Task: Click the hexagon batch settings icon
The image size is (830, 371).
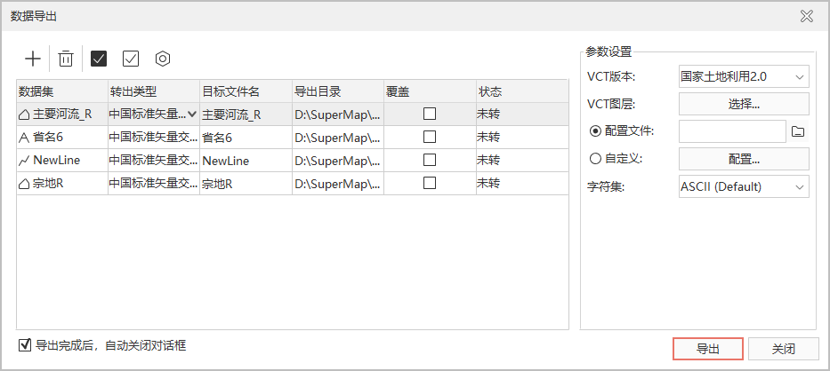Action: [163, 59]
